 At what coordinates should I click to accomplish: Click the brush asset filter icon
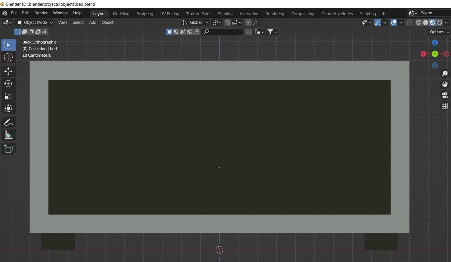pyautogui.click(x=197, y=32)
